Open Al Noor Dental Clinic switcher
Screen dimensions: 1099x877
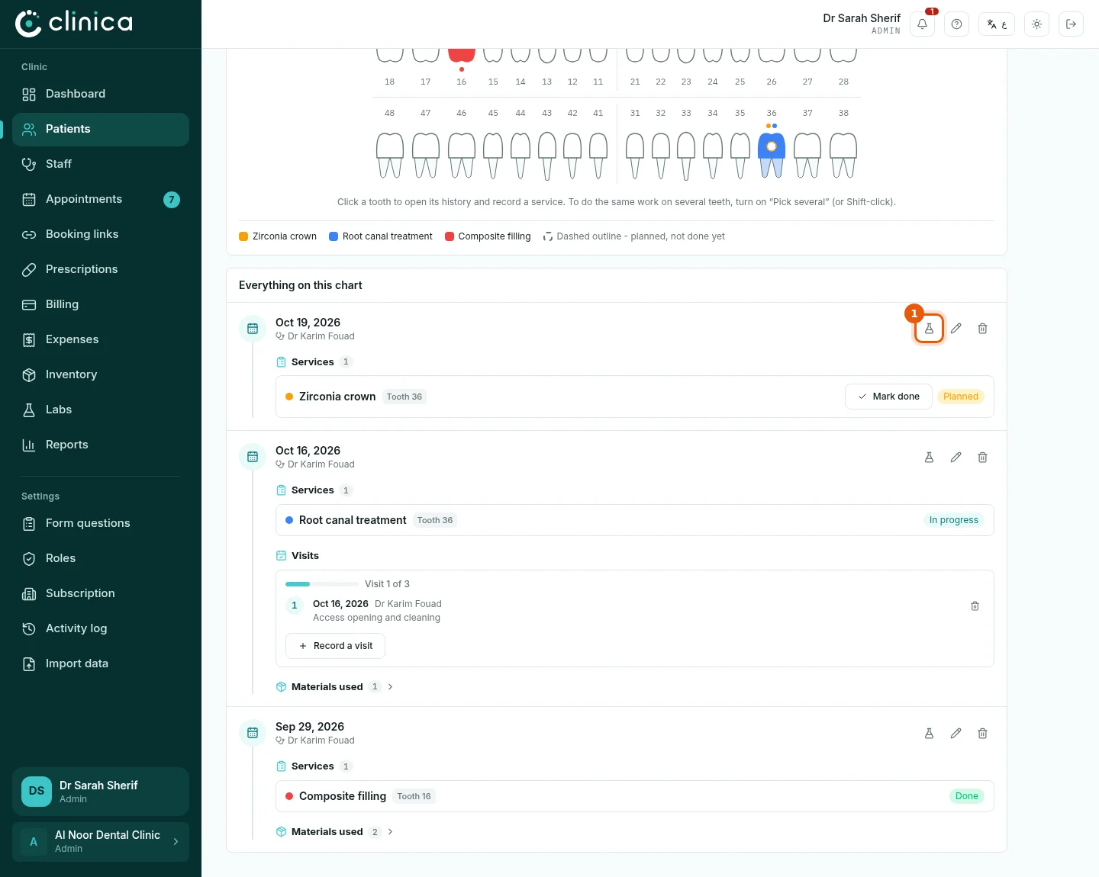(x=101, y=842)
